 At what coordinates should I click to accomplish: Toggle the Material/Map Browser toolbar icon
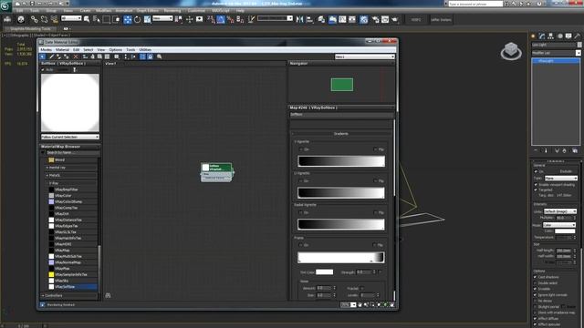click(142, 56)
